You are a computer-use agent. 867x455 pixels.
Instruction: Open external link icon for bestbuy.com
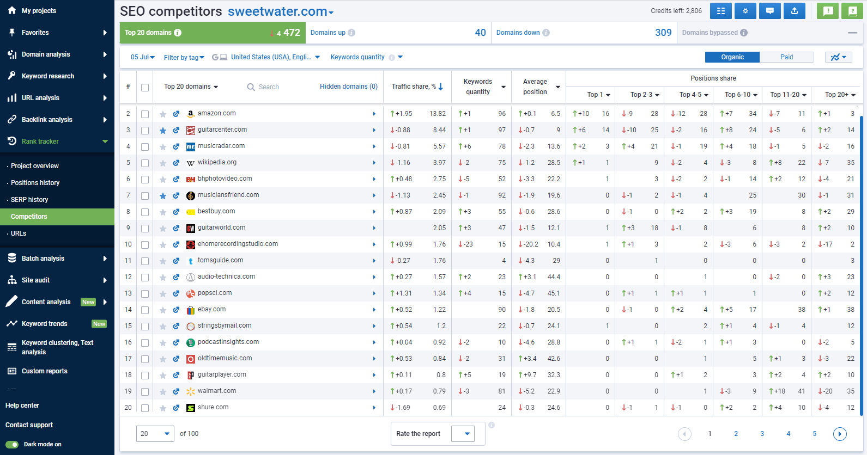click(x=176, y=212)
